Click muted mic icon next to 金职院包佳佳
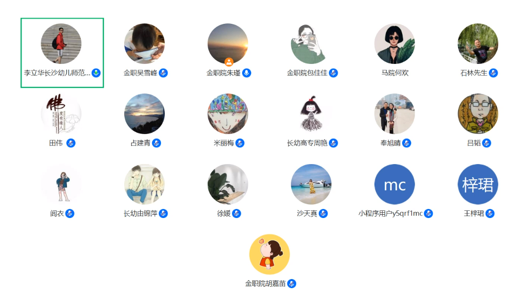The width and height of the screenshot is (512, 291). point(333,73)
